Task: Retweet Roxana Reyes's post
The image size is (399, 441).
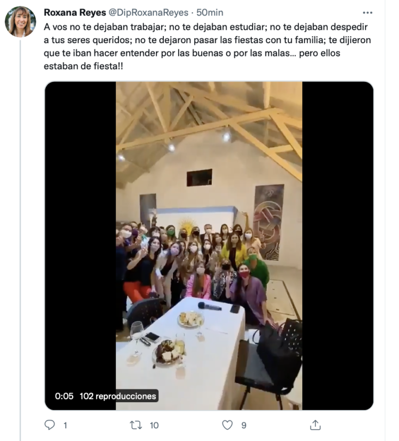Action: click(x=137, y=425)
